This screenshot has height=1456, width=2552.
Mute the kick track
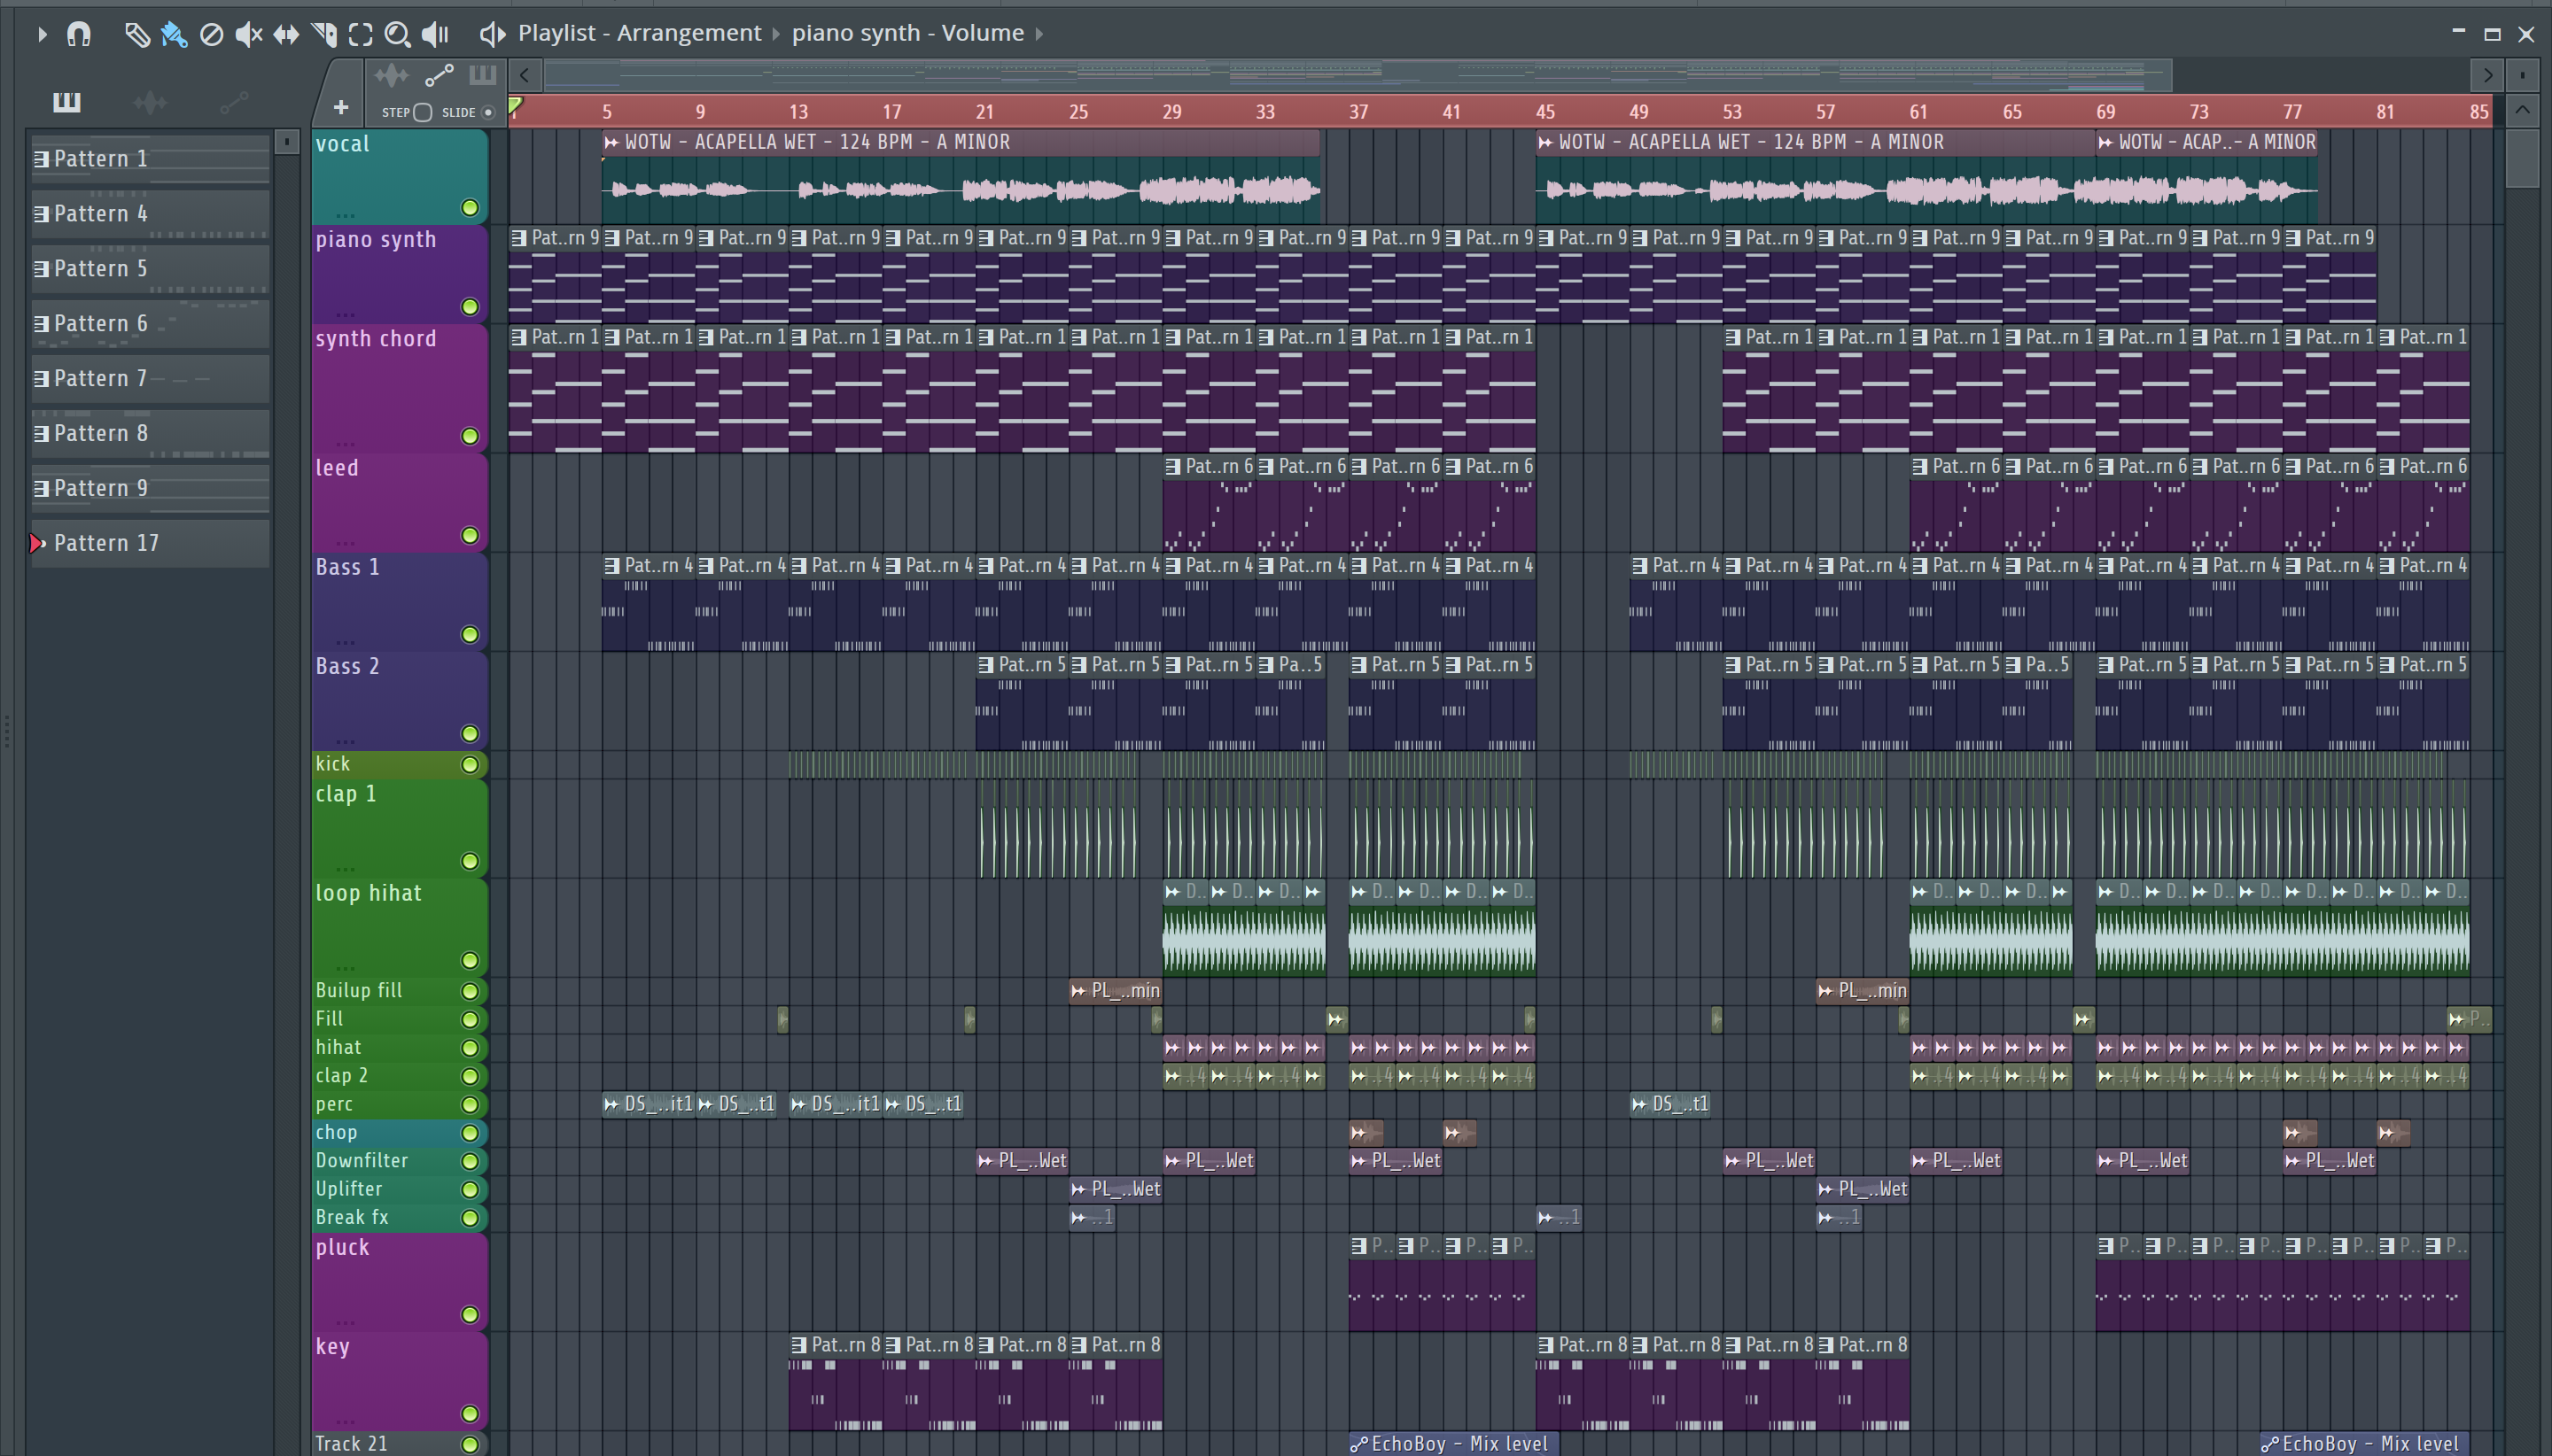(469, 765)
